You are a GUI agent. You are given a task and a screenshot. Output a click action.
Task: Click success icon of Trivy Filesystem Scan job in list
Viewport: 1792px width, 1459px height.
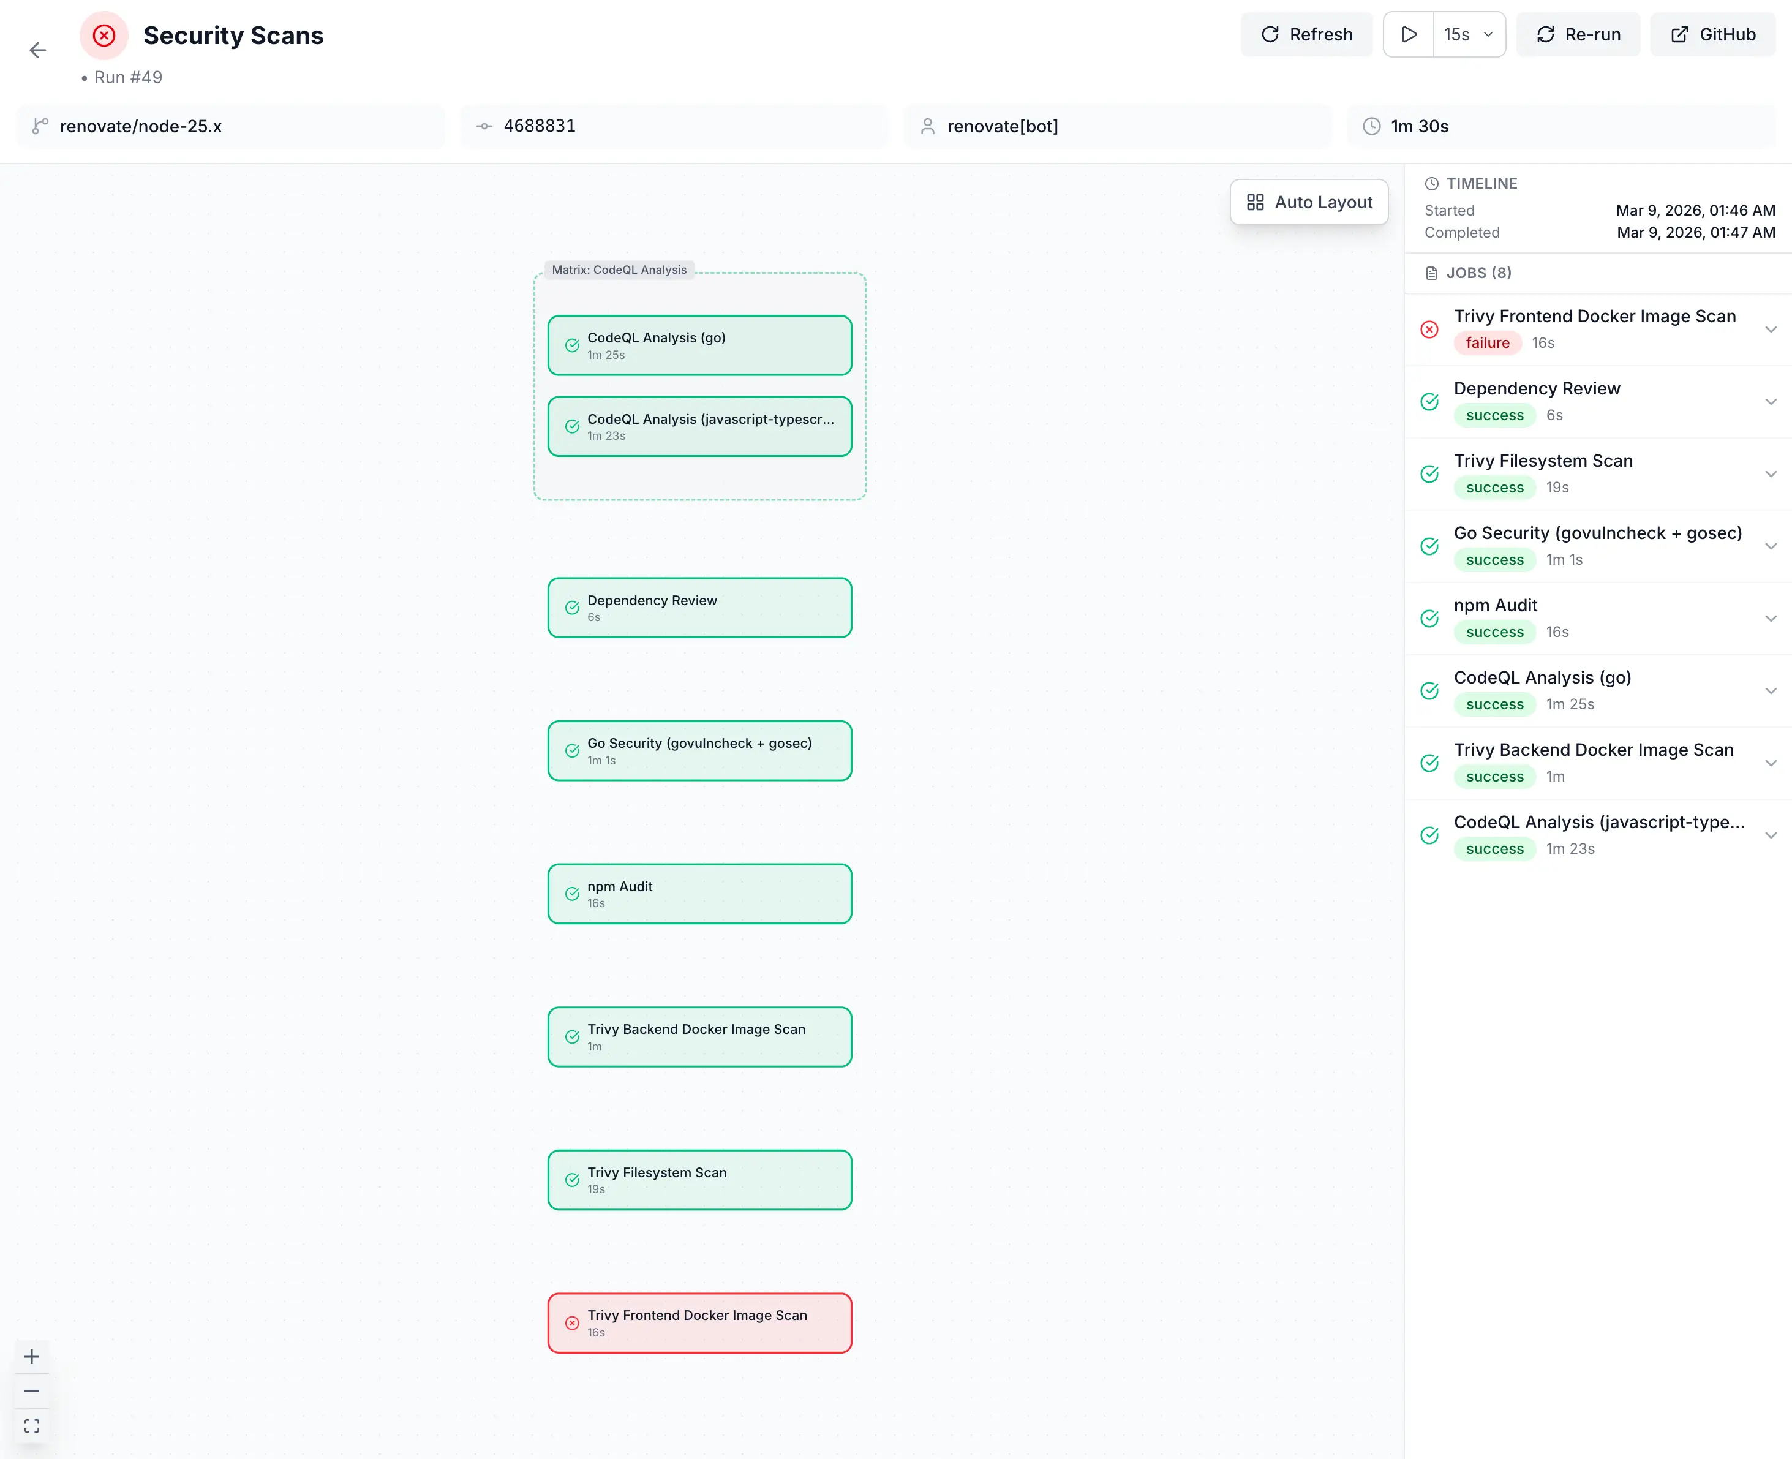click(1429, 474)
